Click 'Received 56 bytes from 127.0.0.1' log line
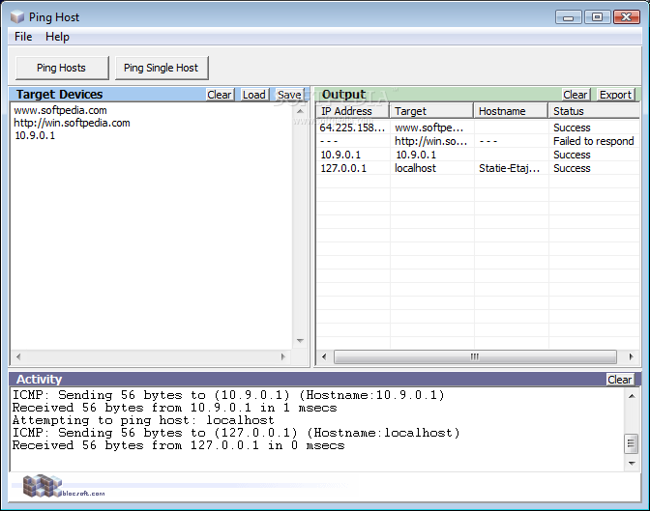650x511 pixels. tap(179, 445)
